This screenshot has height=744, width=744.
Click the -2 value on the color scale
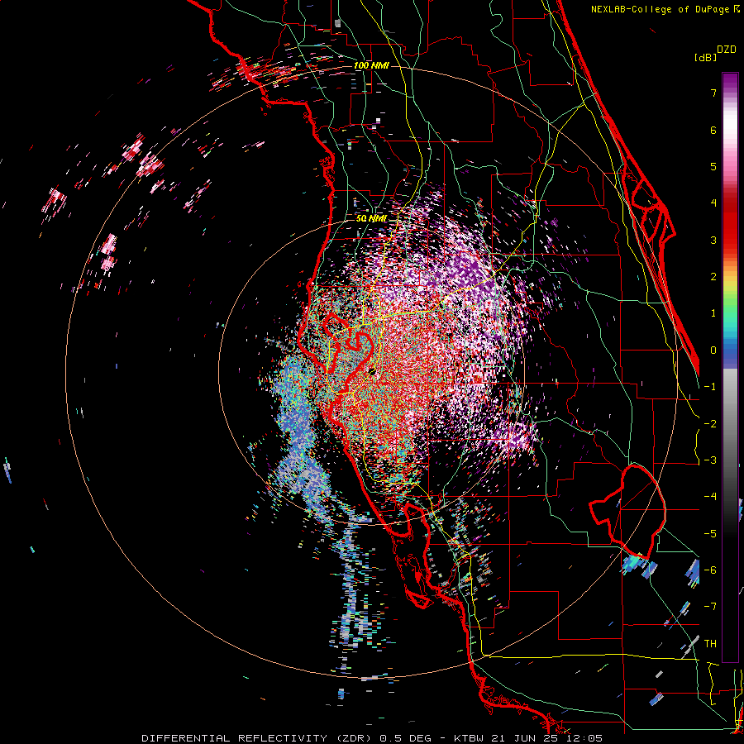(710, 424)
